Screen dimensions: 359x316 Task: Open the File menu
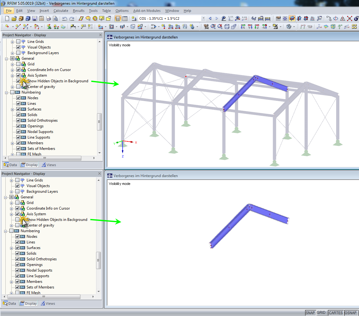pos(9,11)
